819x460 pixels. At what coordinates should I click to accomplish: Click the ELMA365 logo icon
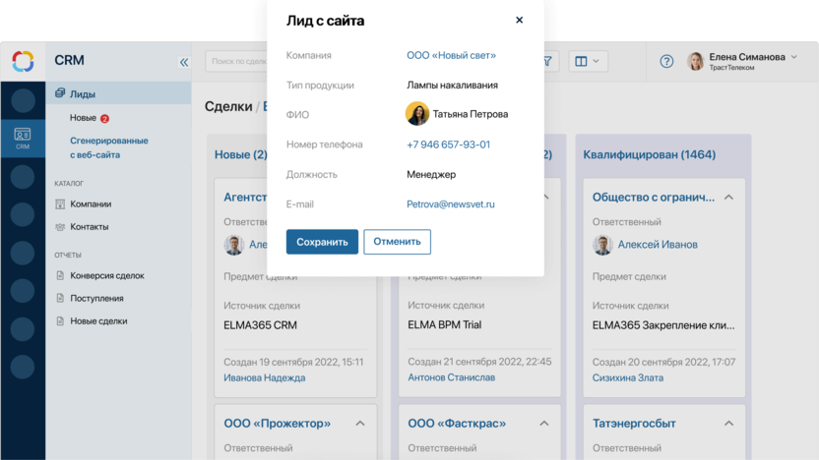pos(23,61)
